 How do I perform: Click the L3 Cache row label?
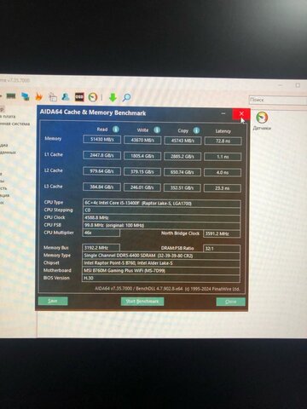tap(53, 187)
